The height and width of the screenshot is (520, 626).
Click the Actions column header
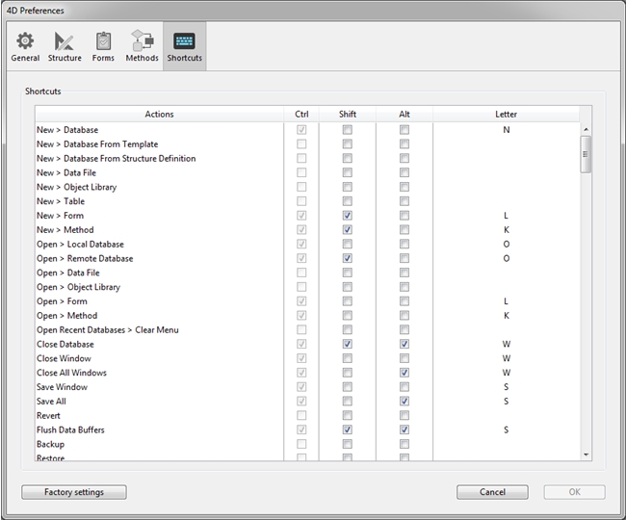pos(159,115)
